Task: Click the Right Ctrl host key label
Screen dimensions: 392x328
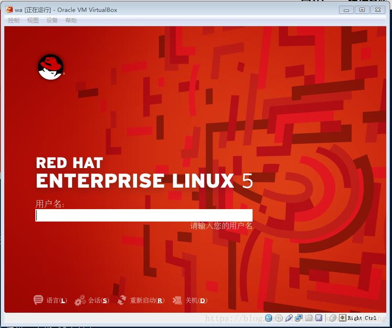Action: click(x=362, y=318)
